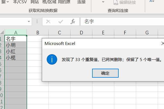Click the 编辑链接 ribbon button
Image resolution: width=164 pixels, height=109 pixels.
[x=125, y=2]
